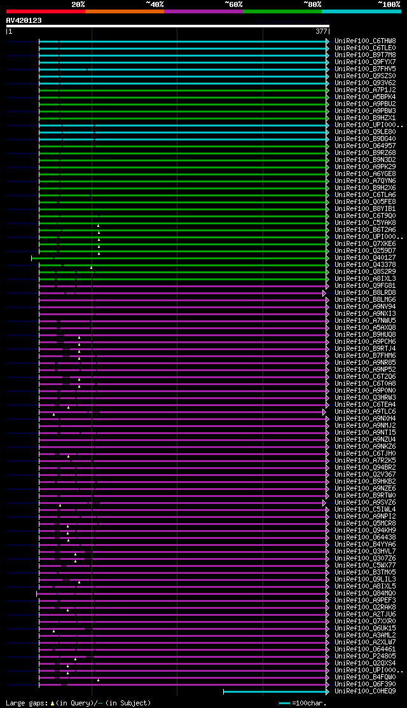
Task: Open hit UniRef100_C0HEQ9
Action: [366, 691]
